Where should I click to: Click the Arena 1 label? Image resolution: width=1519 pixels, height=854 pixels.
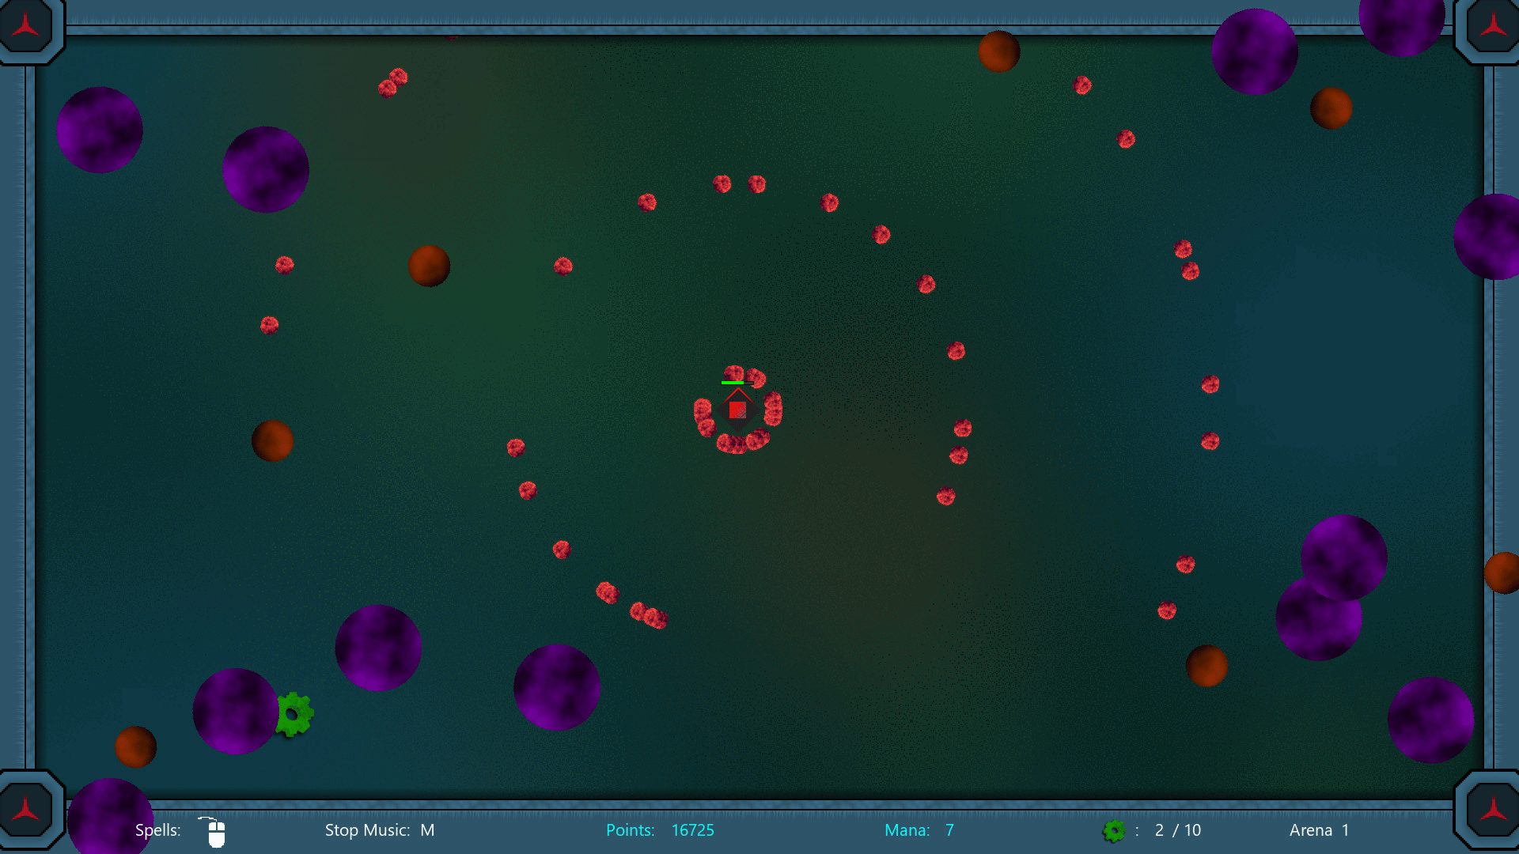(1319, 830)
